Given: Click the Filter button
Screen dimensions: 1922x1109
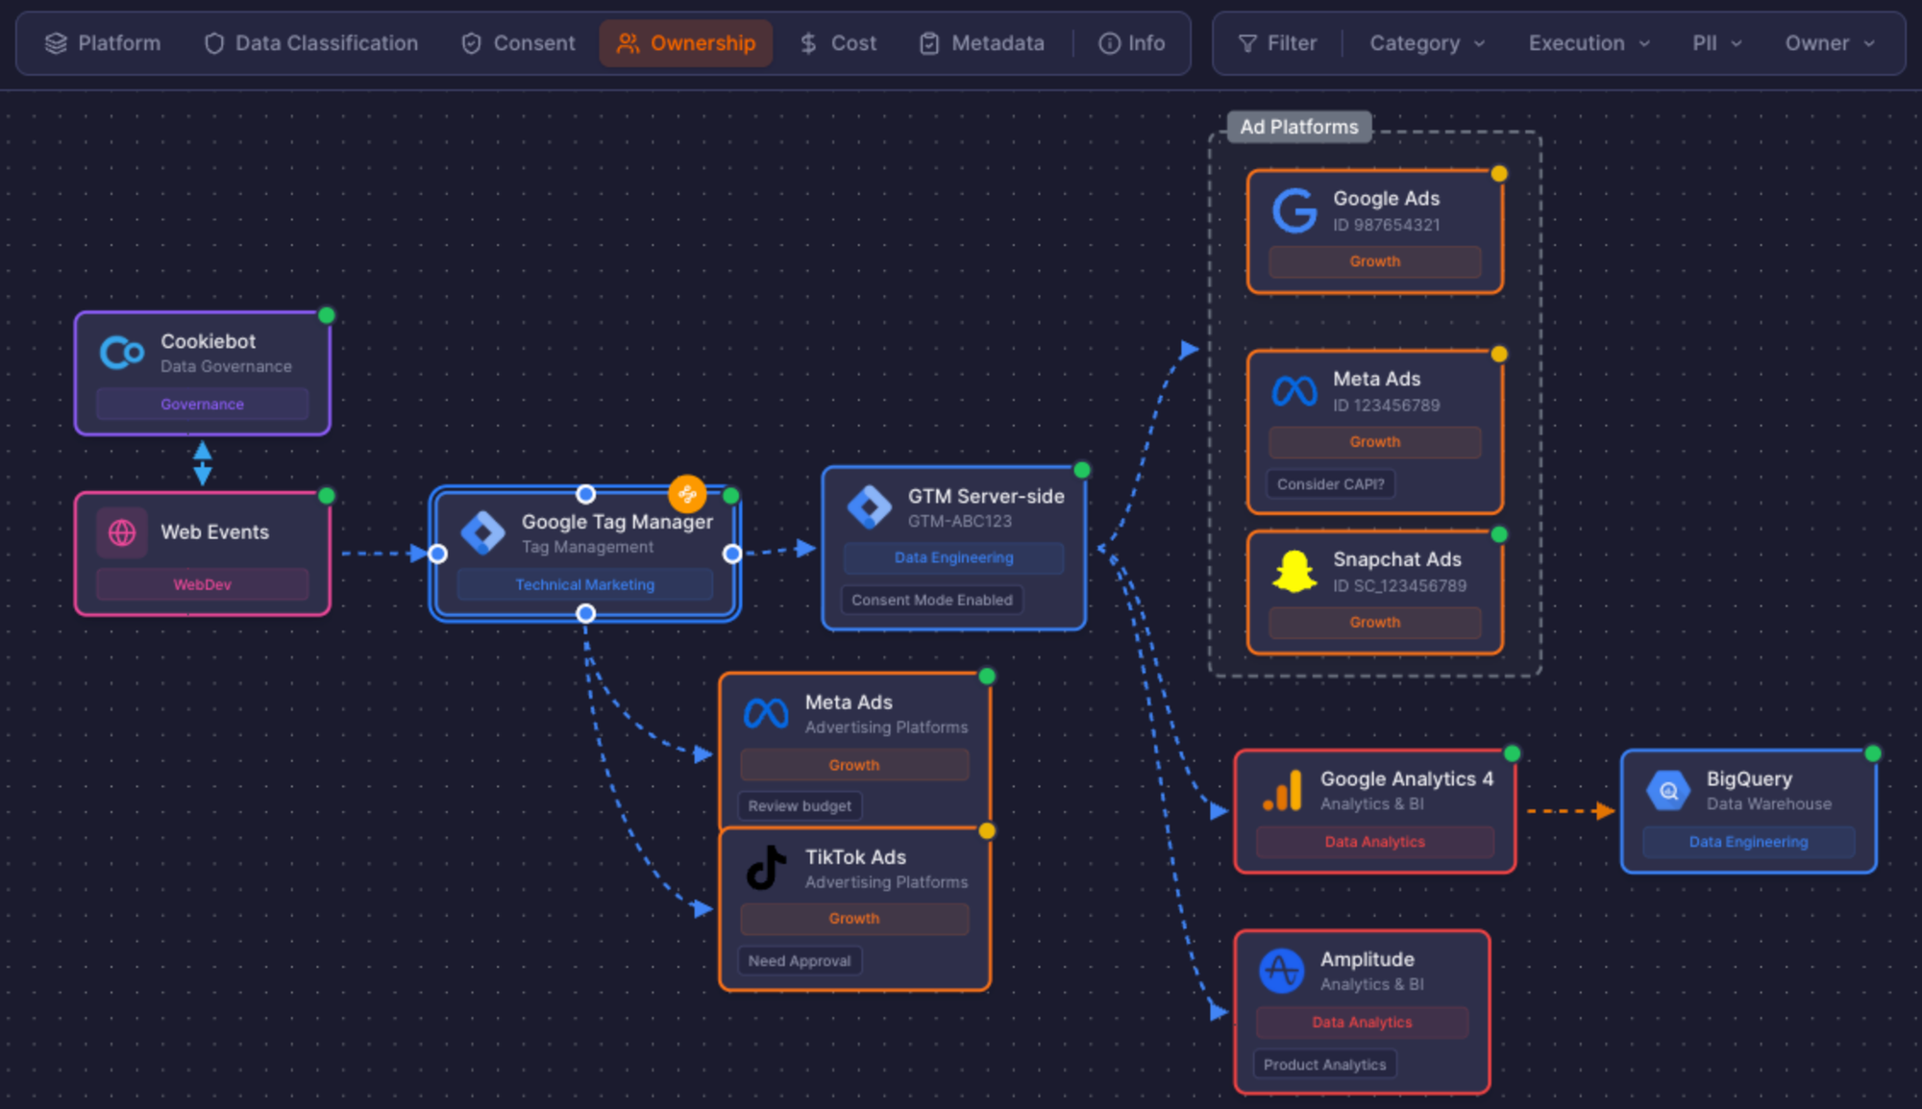Looking at the screenshot, I should point(1277,43).
